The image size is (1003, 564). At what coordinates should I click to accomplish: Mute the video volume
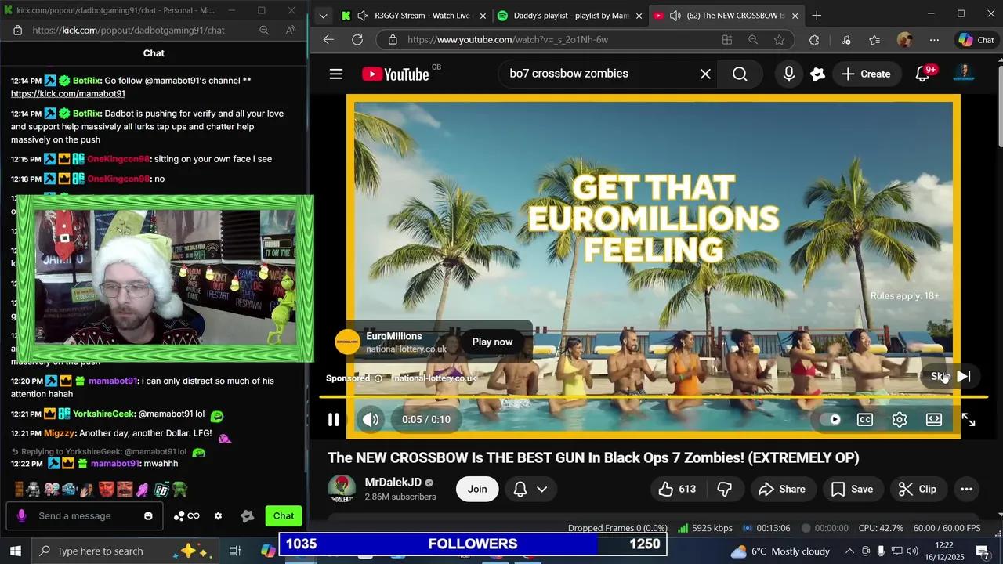tap(369, 419)
